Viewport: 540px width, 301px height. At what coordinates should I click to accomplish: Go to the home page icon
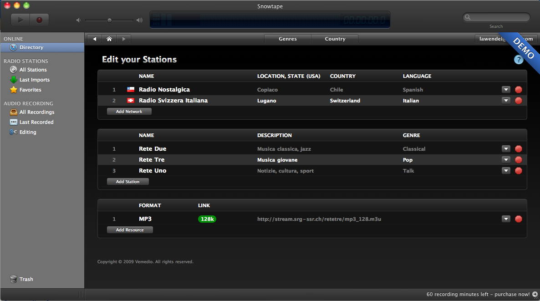click(109, 39)
